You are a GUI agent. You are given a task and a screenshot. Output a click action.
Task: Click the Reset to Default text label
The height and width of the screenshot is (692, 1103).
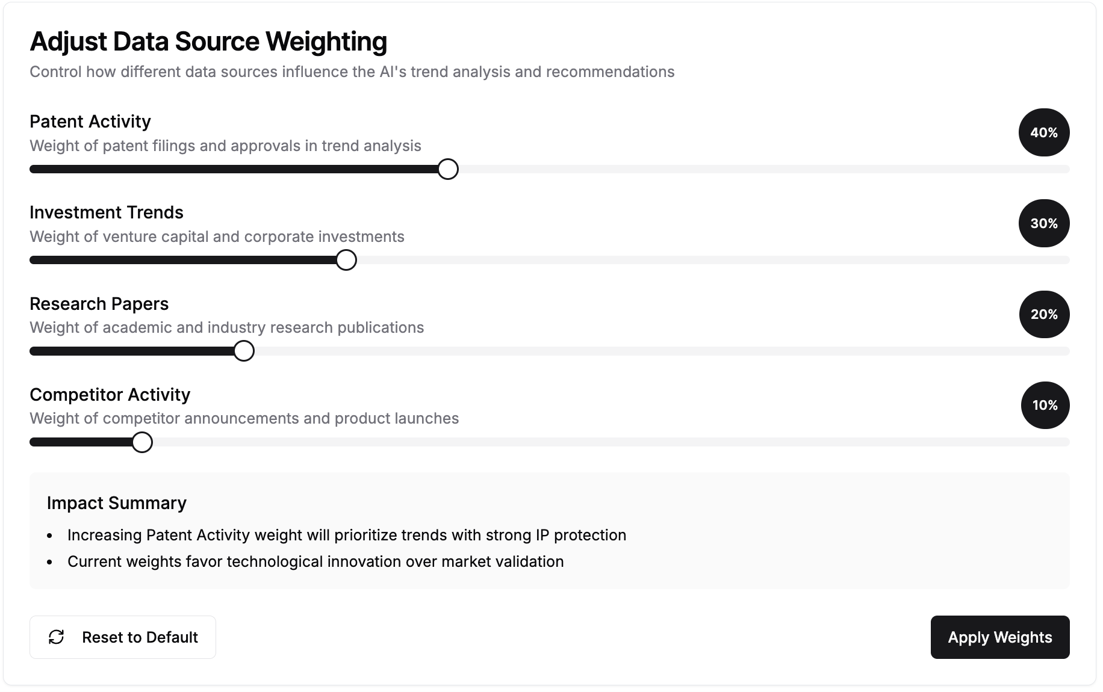[x=140, y=637]
